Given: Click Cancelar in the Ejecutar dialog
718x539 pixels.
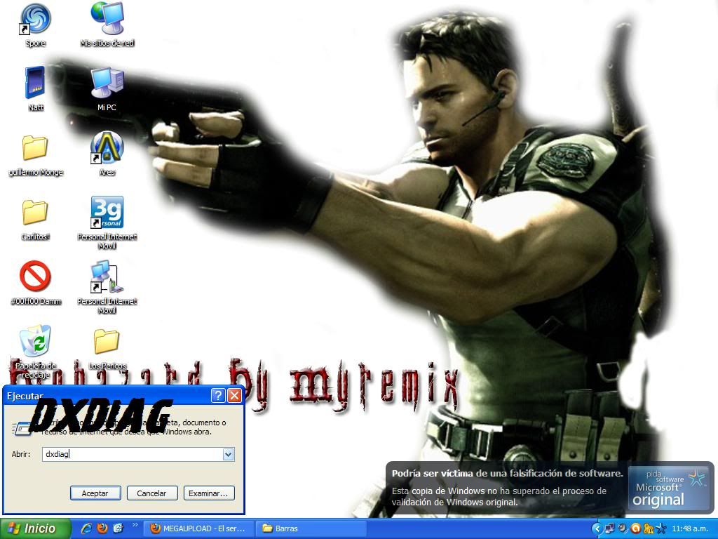Looking at the screenshot, I should [x=152, y=493].
